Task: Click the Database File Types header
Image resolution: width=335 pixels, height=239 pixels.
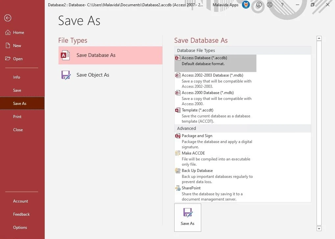Action: (x=196, y=51)
